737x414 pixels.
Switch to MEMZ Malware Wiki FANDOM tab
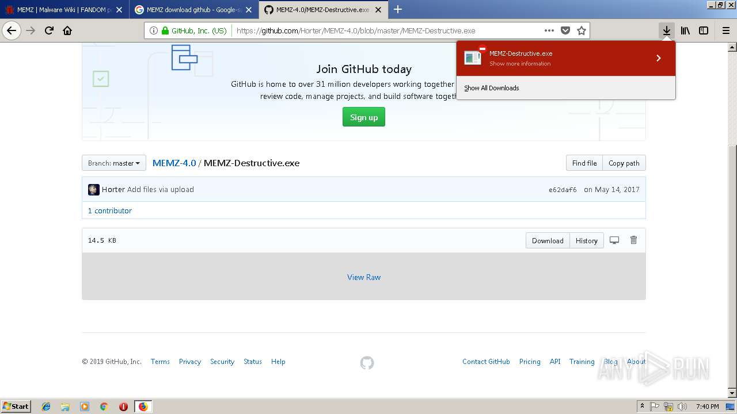point(64,10)
